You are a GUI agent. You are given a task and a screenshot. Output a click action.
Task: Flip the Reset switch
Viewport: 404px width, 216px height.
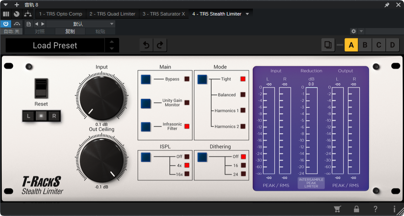point(41,88)
